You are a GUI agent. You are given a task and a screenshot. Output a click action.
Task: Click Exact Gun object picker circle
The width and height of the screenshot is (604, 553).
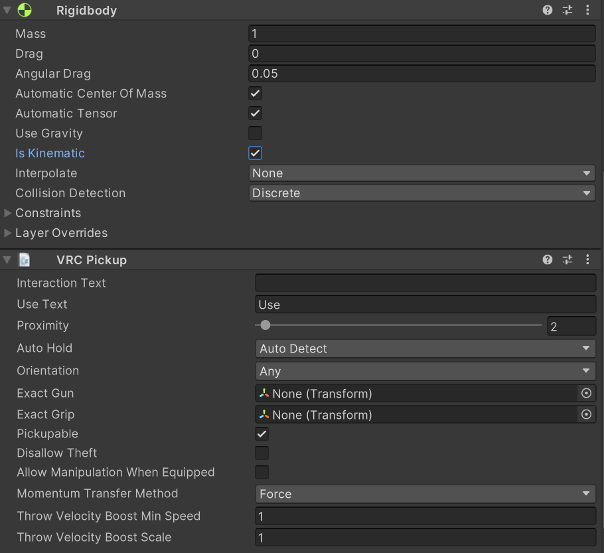pyautogui.click(x=586, y=394)
